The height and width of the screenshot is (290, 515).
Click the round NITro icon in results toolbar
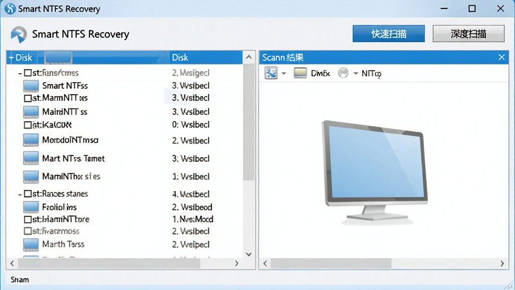[x=343, y=73]
